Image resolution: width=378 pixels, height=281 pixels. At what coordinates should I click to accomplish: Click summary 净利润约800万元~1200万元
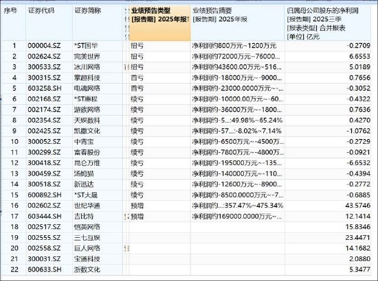coord(234,46)
